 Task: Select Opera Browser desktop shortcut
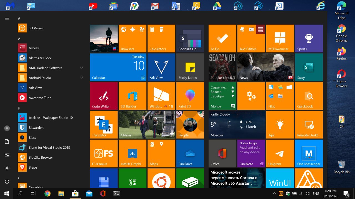point(341,78)
